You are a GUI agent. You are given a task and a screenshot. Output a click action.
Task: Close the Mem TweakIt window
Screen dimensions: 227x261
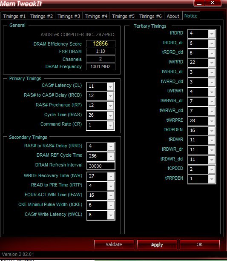click(213, 3)
